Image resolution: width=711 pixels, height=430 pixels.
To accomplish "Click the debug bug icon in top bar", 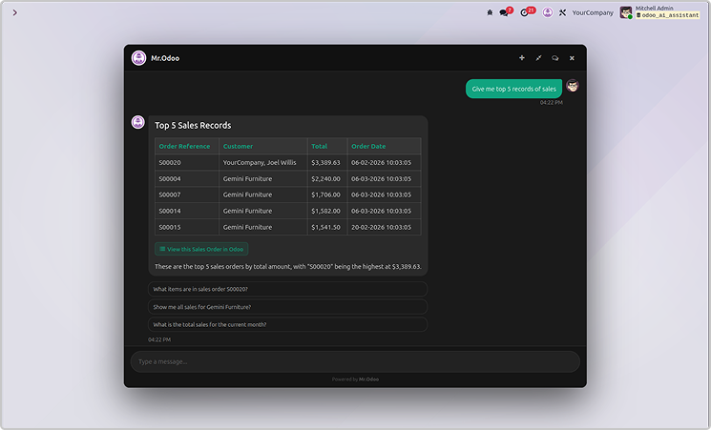I will (490, 12).
